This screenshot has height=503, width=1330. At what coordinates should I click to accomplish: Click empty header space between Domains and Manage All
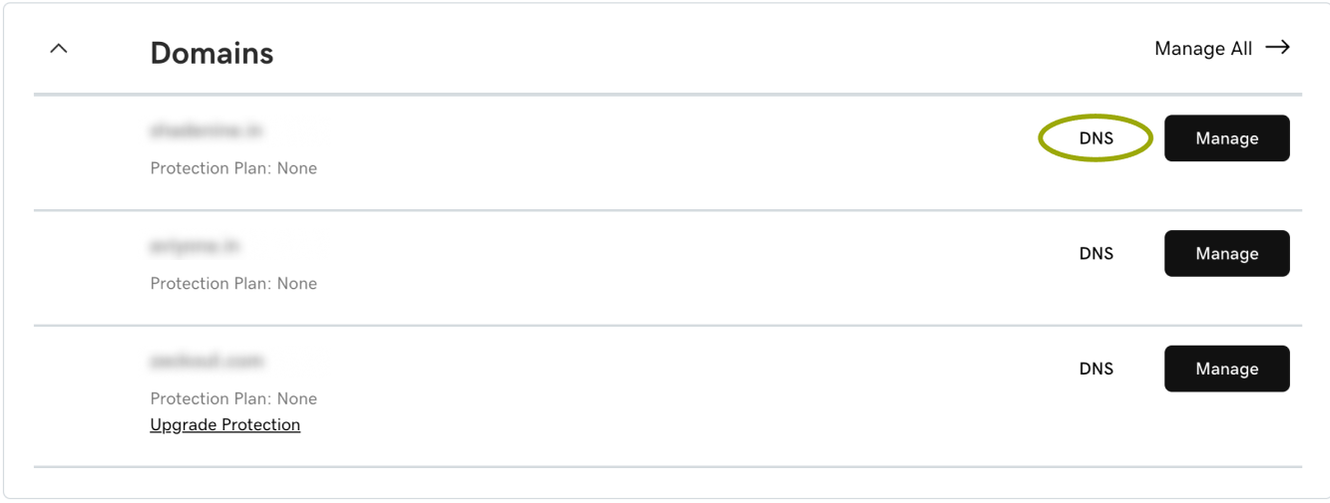click(698, 50)
